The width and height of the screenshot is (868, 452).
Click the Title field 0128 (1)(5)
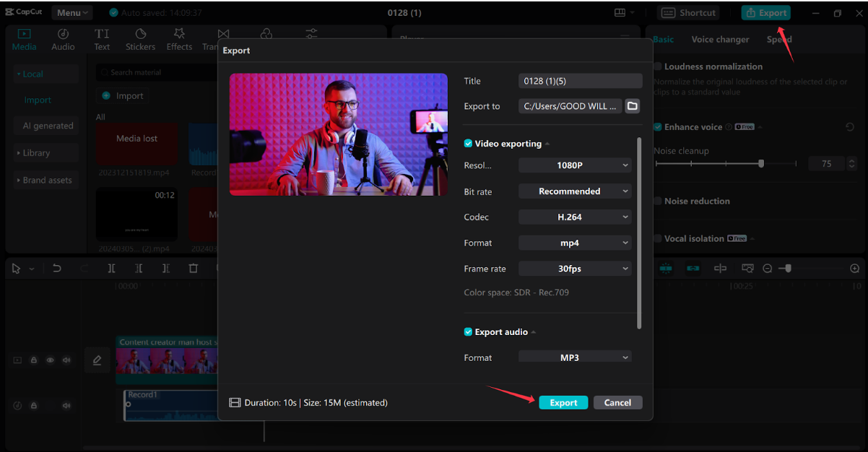coord(581,81)
